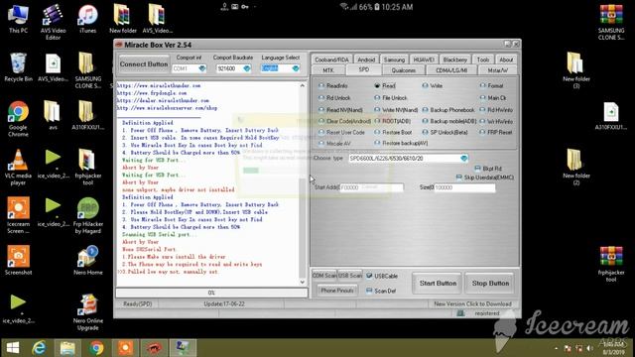635x357 pixels.
Task: Open Recycle Bin on desktop
Action: pos(18,67)
